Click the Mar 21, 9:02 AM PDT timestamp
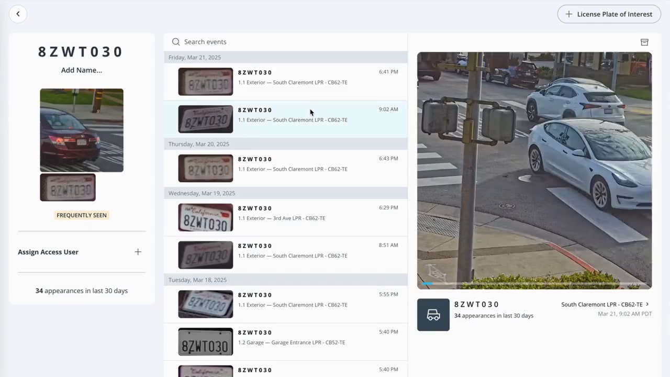 pyautogui.click(x=625, y=314)
